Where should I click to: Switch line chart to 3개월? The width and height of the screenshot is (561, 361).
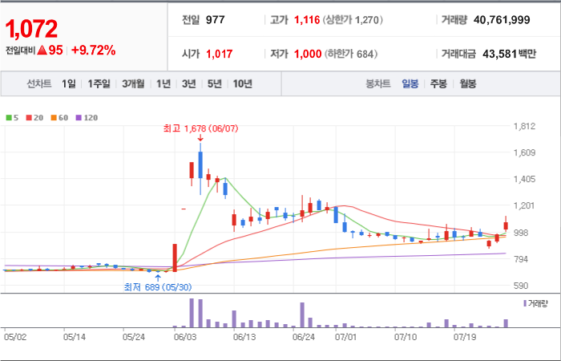click(x=133, y=83)
